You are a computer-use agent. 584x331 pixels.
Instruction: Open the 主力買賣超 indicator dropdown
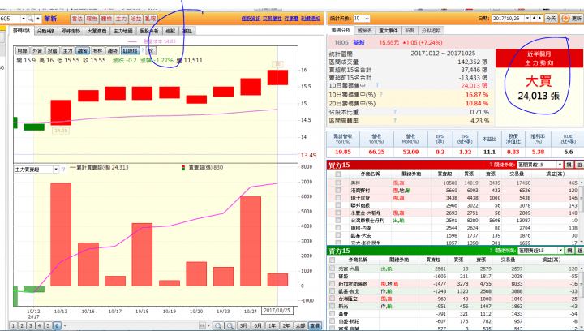55,170
